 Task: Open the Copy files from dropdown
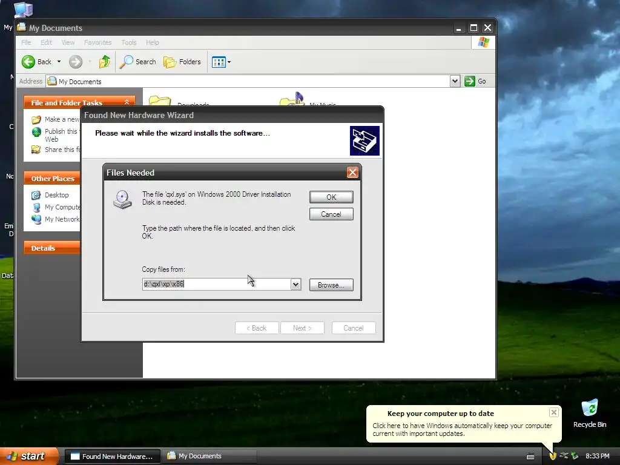coord(295,285)
